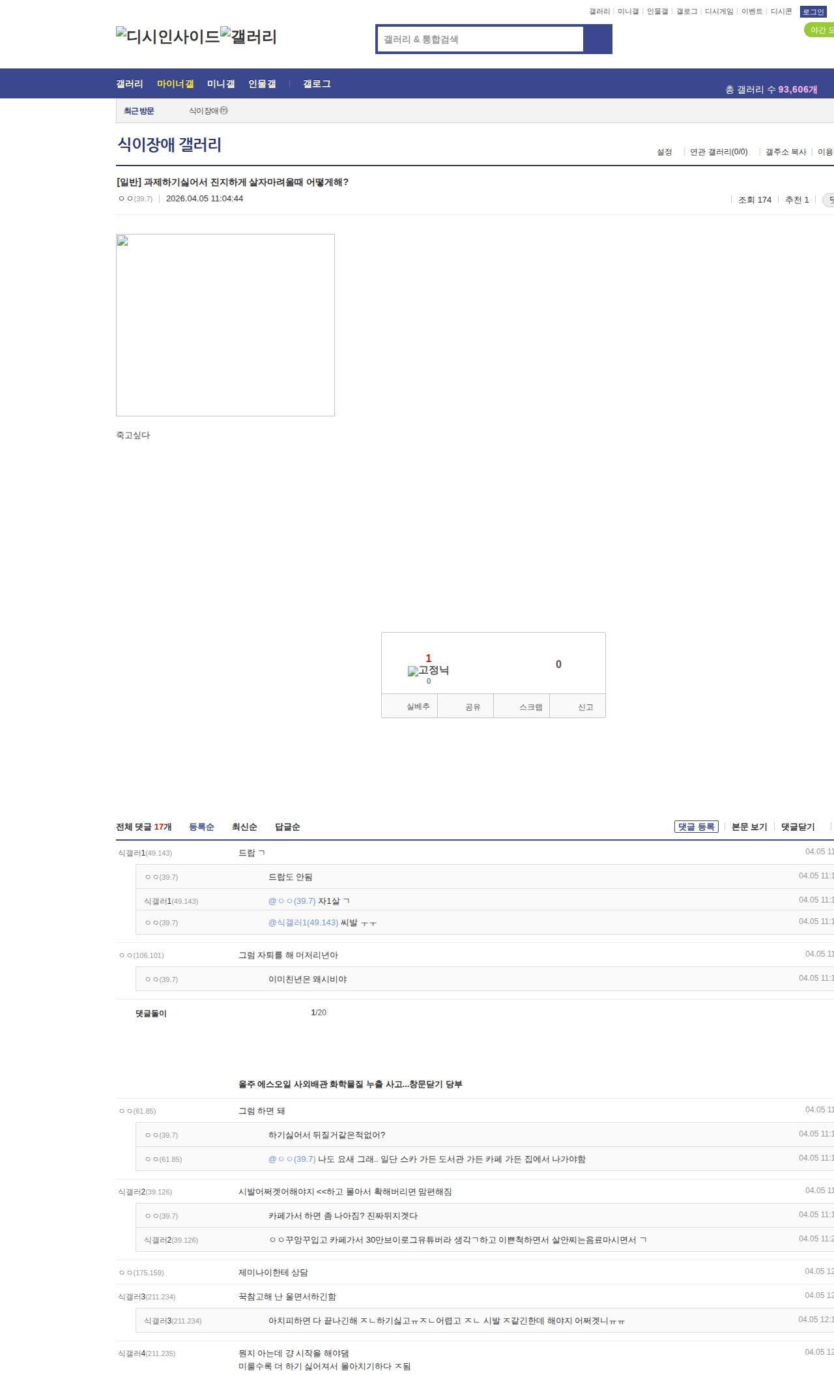Open the broken image thumbnail in the post
Viewport: 834px width, 1375px height.
pos(225,325)
